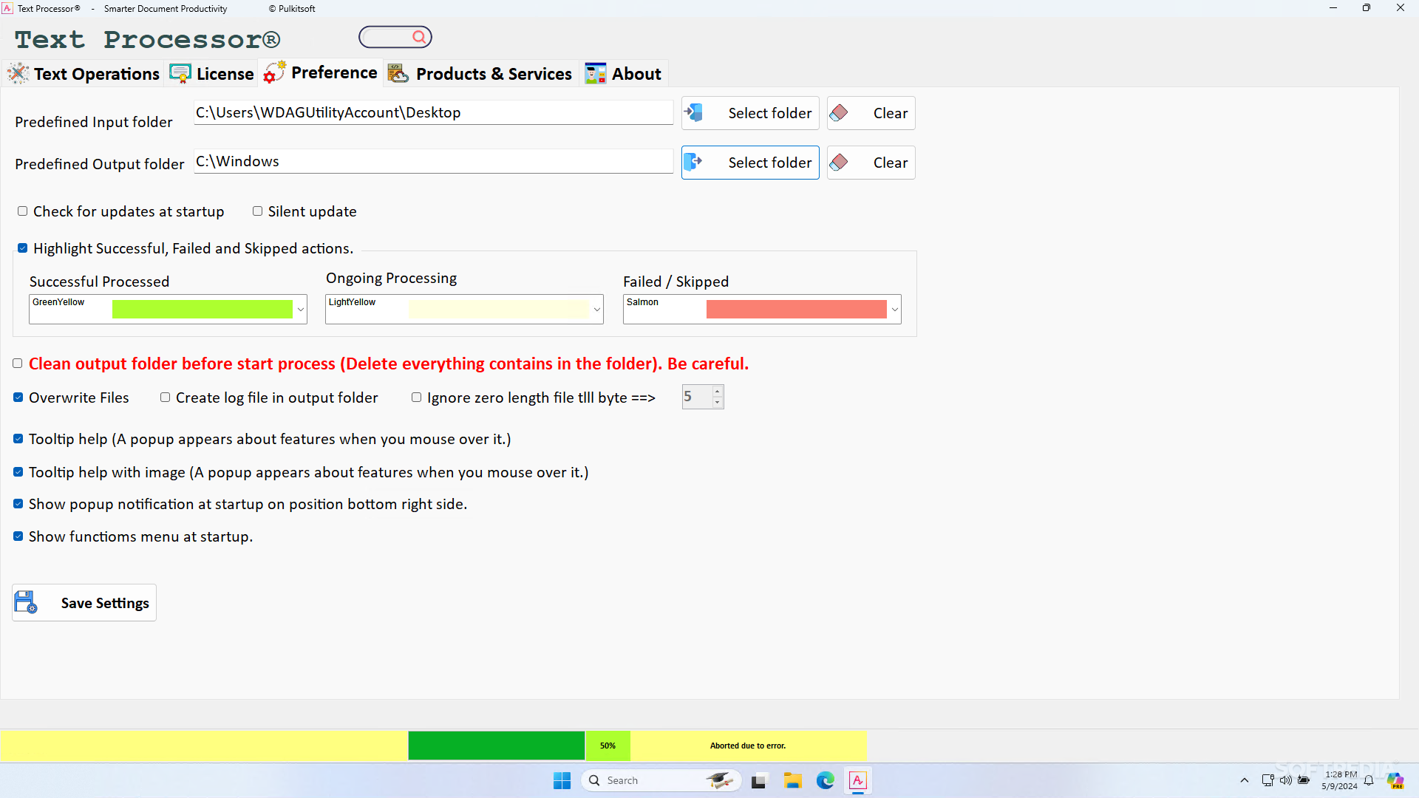1419x798 pixels.
Task: Open Microsoft Edge from taskbar
Action: (x=826, y=780)
